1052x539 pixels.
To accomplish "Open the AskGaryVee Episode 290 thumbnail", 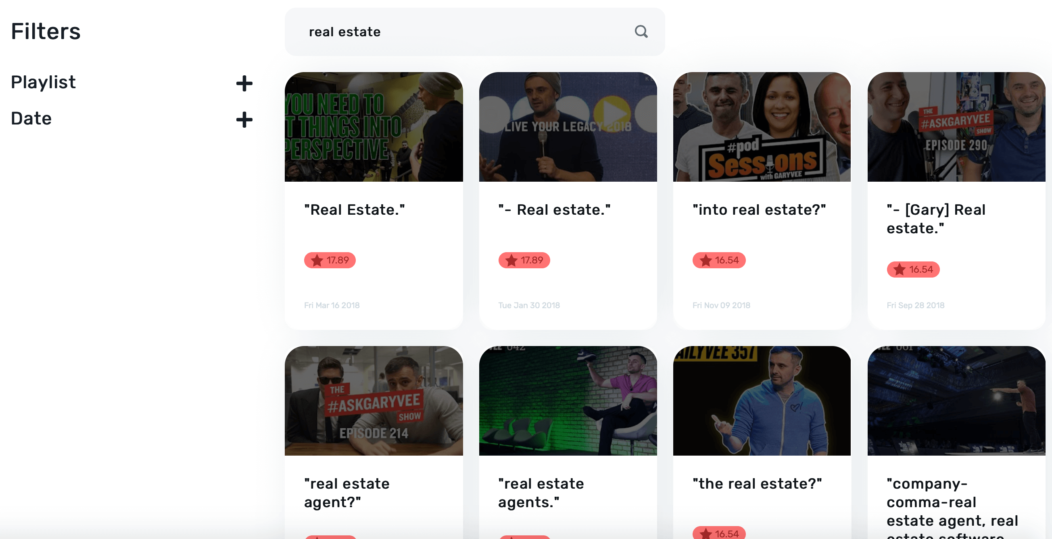I will (956, 127).
